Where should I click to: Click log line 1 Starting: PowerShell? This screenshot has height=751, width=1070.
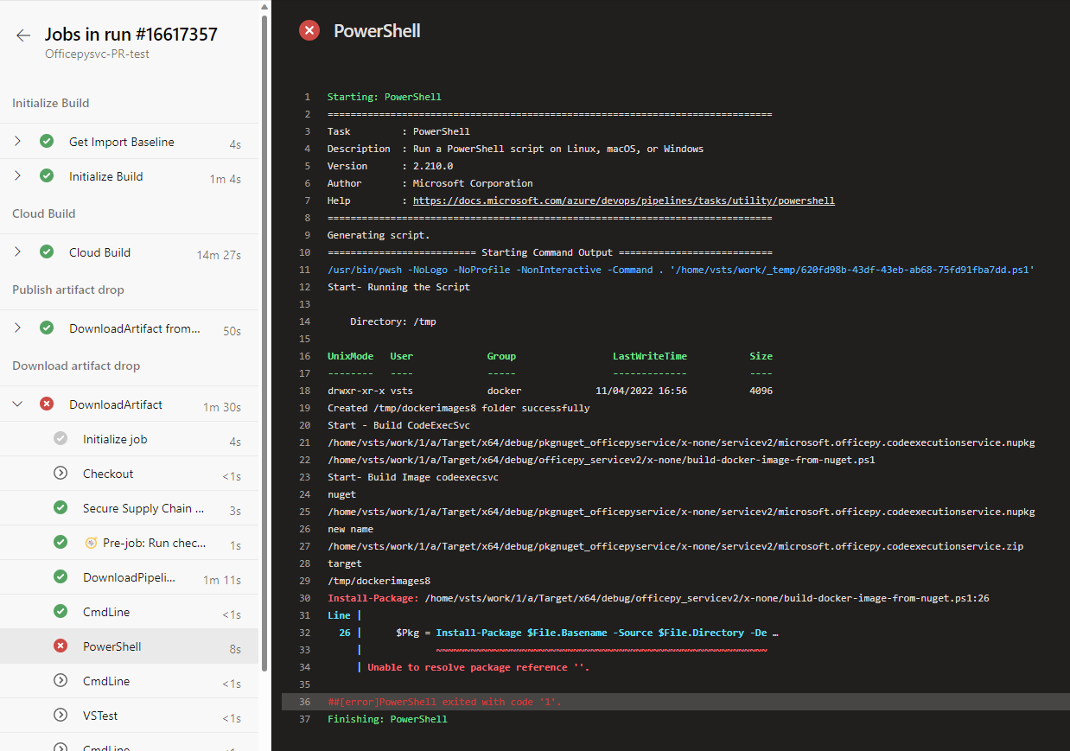coord(385,97)
